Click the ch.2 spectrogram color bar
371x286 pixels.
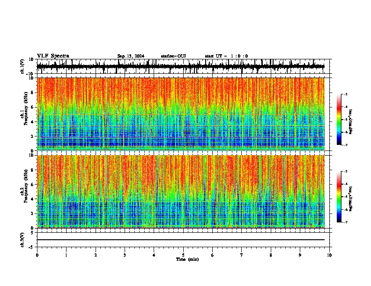click(x=339, y=197)
